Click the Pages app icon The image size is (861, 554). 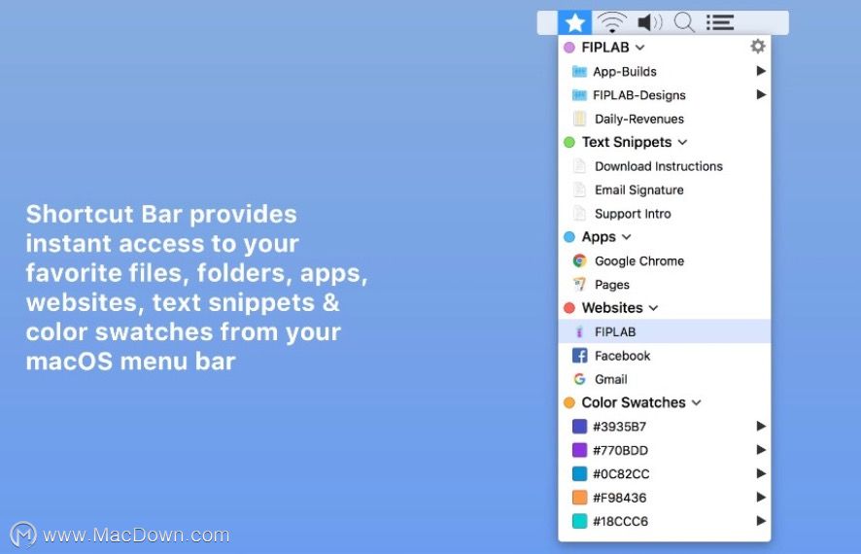[x=579, y=285]
